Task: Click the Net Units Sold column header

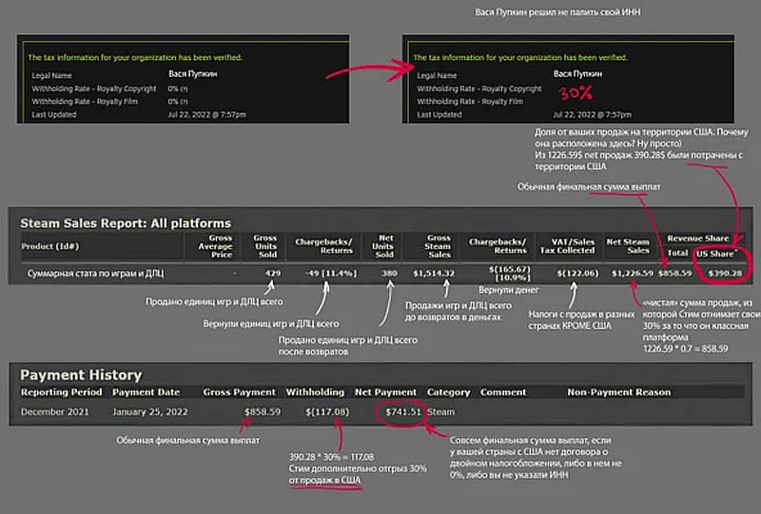Action: coord(383,246)
